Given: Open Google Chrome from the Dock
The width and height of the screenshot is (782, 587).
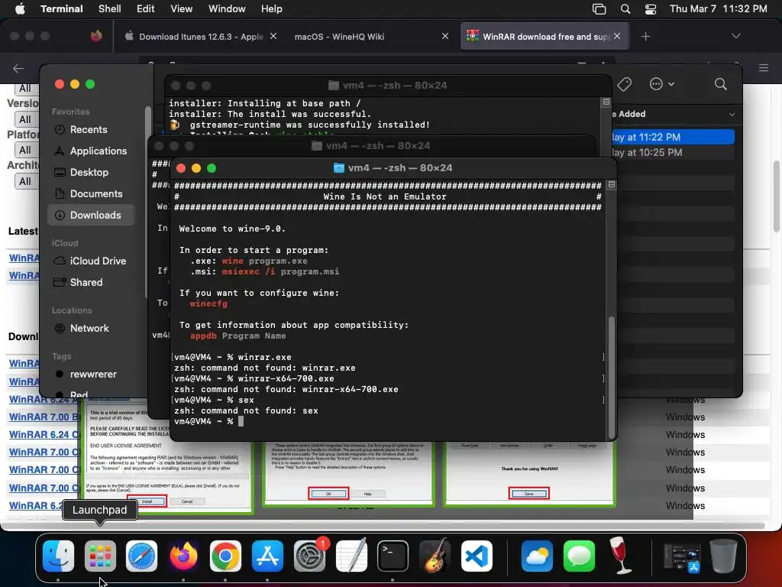Looking at the screenshot, I should 225,556.
